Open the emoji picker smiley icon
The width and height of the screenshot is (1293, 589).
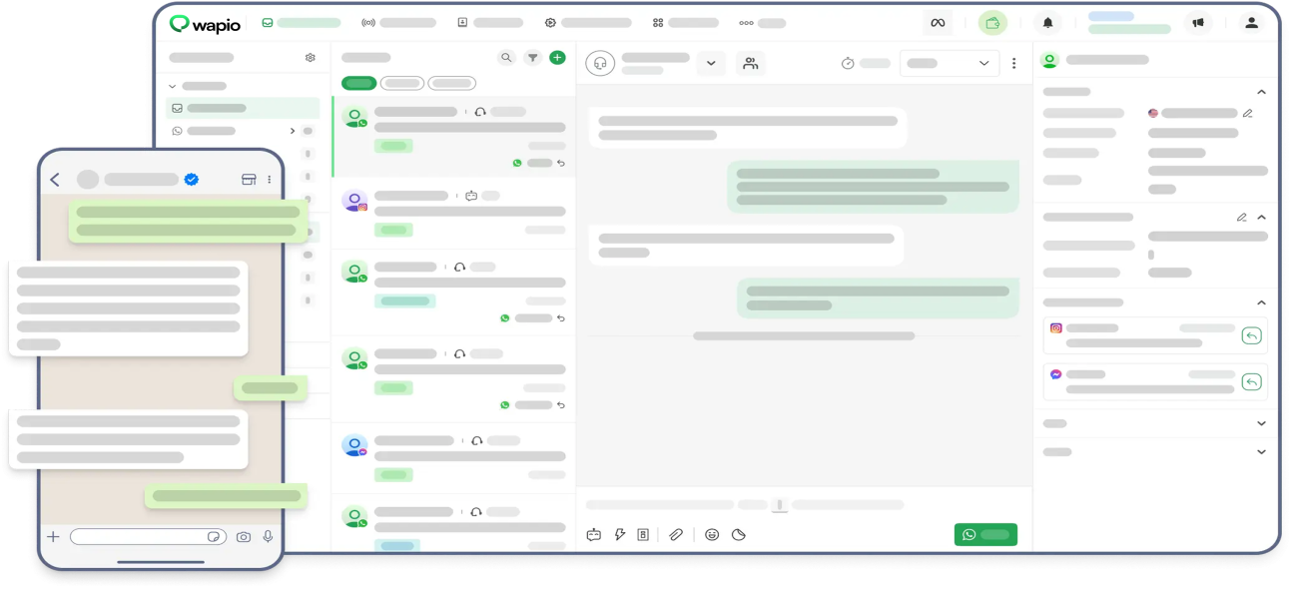pyautogui.click(x=712, y=535)
